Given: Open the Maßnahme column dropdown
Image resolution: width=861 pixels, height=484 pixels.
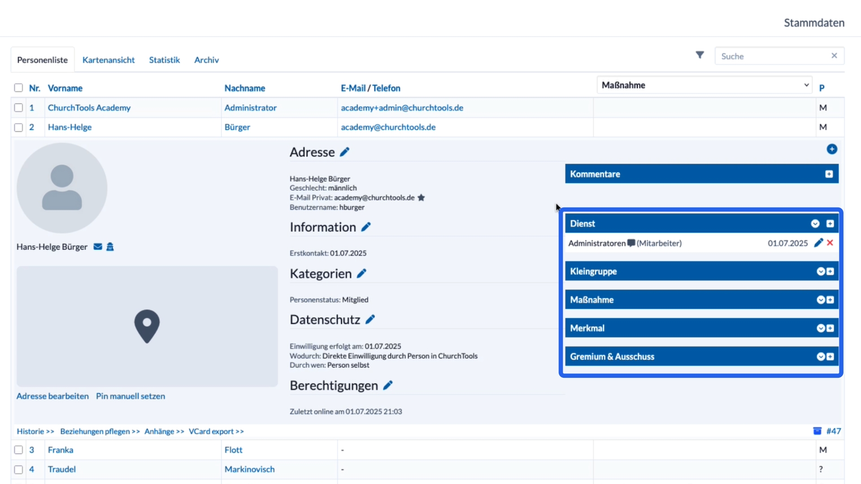Looking at the screenshot, I should (x=704, y=85).
